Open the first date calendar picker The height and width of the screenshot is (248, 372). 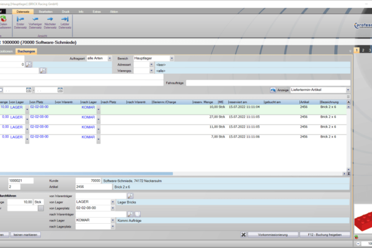(x=29, y=90)
